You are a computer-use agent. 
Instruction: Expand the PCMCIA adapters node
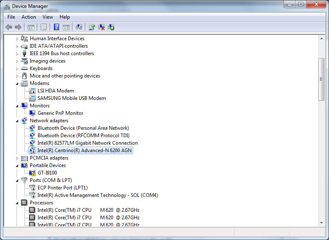coord(17,158)
